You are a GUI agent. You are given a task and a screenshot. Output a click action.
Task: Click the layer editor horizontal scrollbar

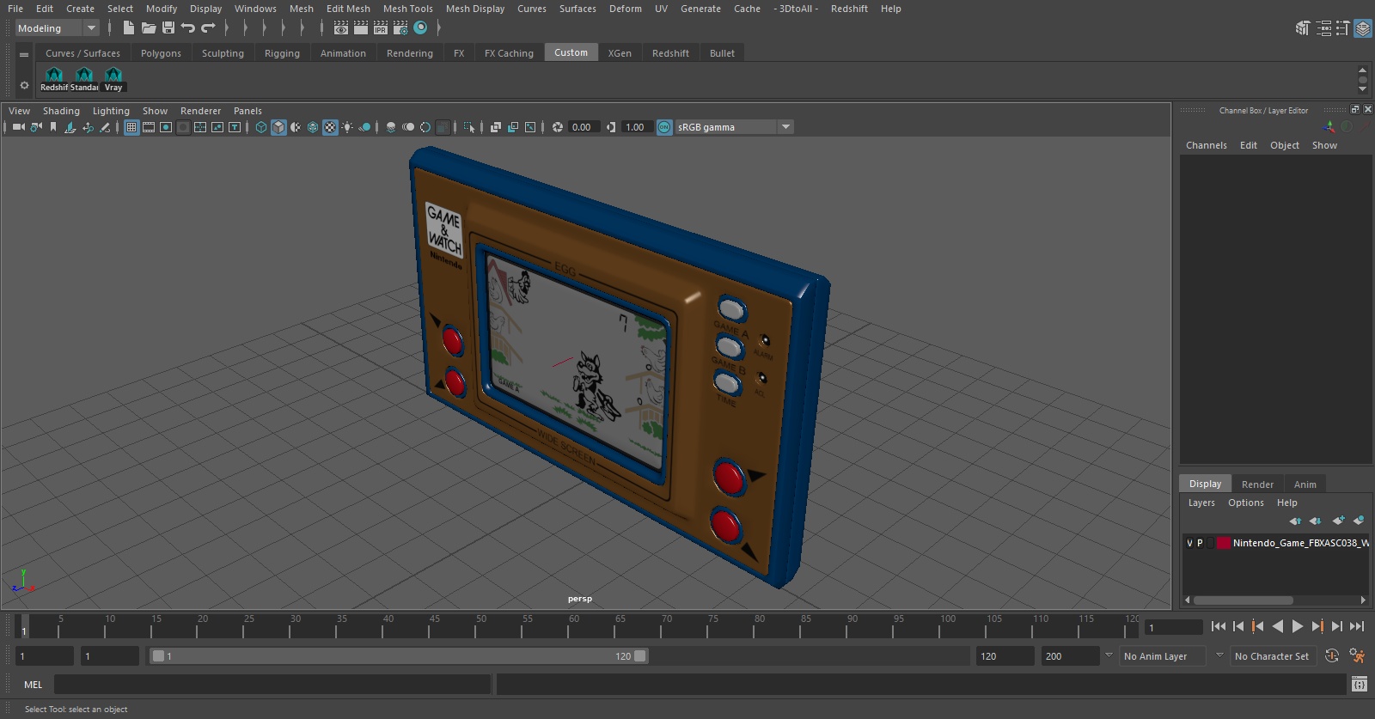coord(1243,600)
